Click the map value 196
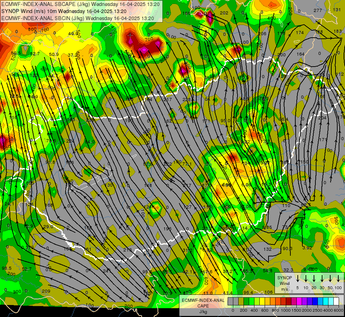 click(x=167, y=229)
